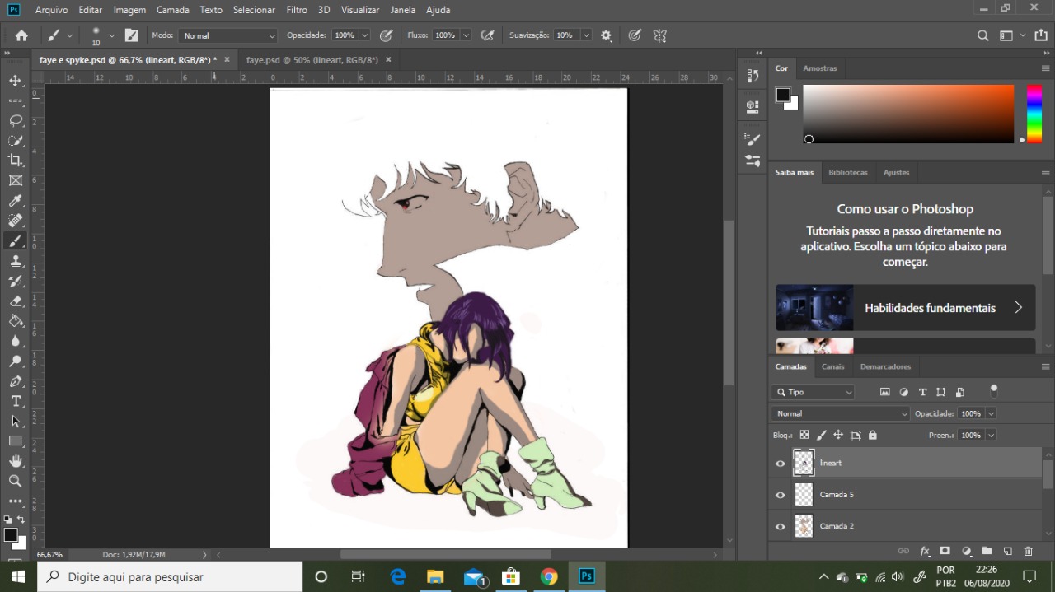
Task: Select the Rectangle shape tool
Action: click(15, 441)
